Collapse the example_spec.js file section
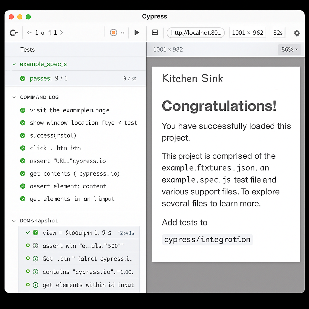309x309 pixels. click(14, 64)
